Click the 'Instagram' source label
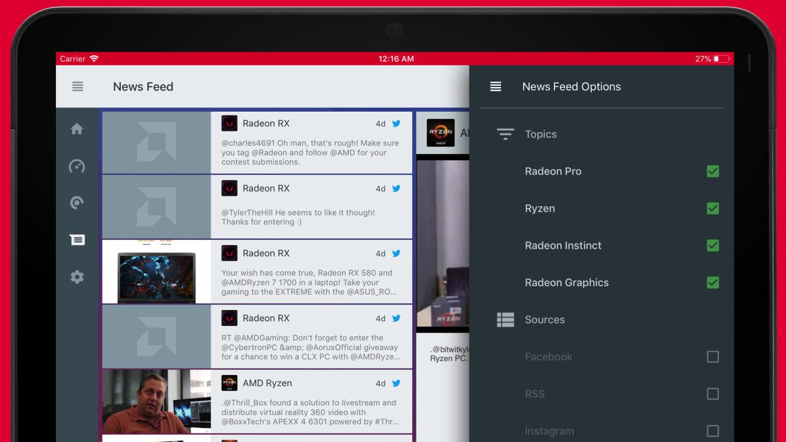This screenshot has width=786, height=442. (550, 431)
